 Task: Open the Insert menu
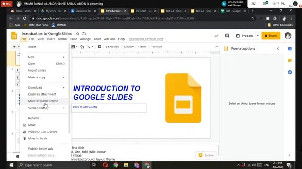point(50,39)
